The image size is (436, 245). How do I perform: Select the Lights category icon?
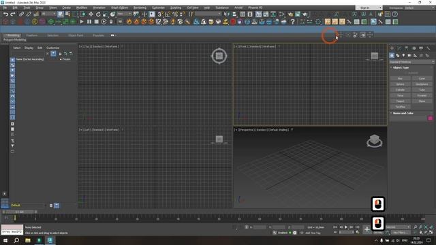(403, 56)
